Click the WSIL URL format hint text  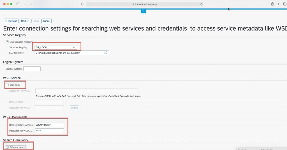88,96
